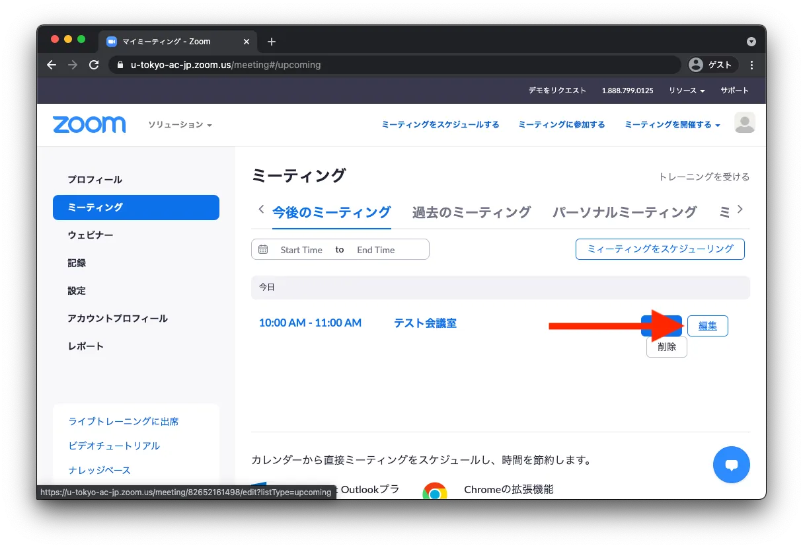Select ウェビナー in the sidebar
Image resolution: width=803 pixels, height=548 pixels.
coord(91,235)
